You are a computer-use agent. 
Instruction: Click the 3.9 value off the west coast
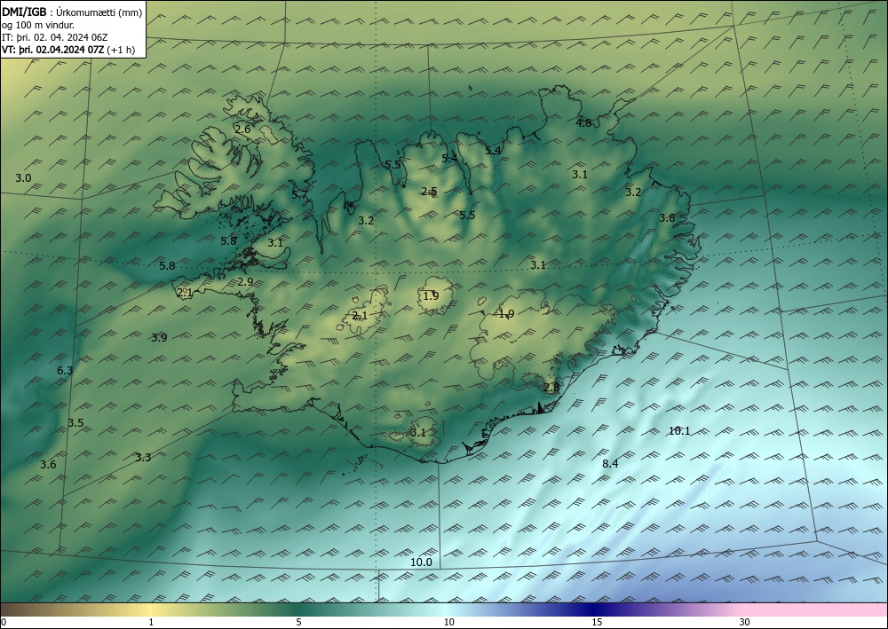click(x=159, y=338)
